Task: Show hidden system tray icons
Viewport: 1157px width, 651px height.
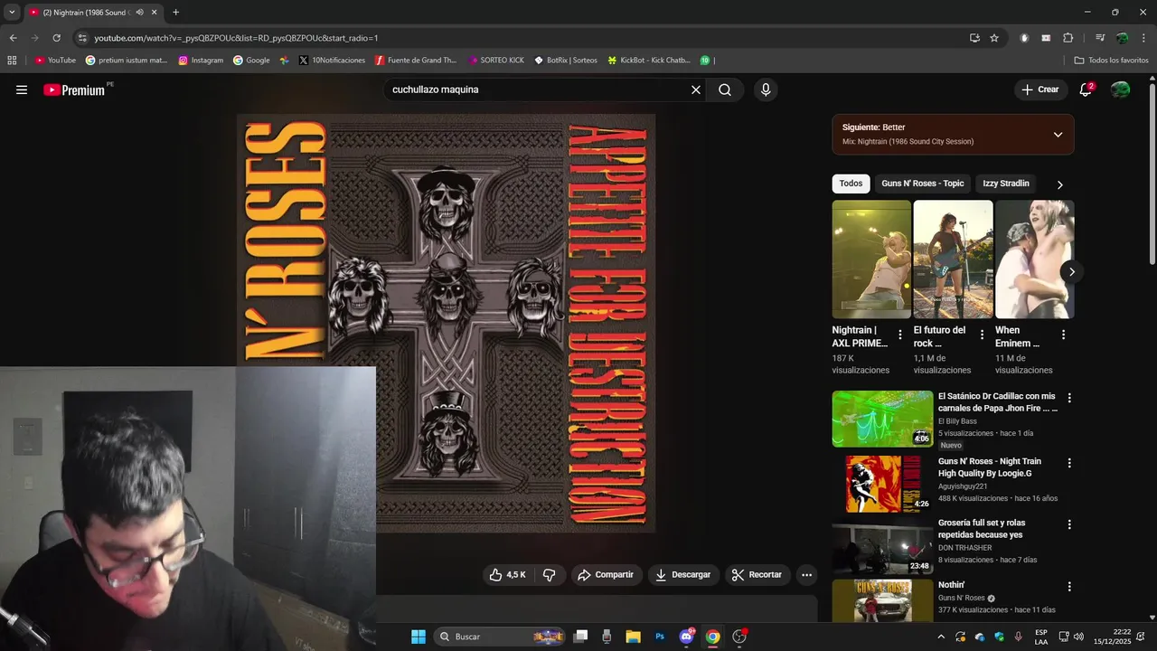Action: 941,637
